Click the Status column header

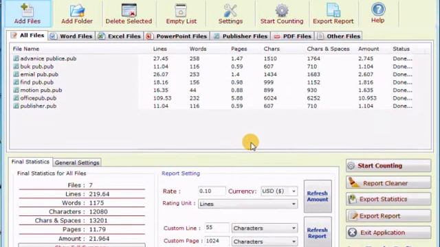coord(401,49)
